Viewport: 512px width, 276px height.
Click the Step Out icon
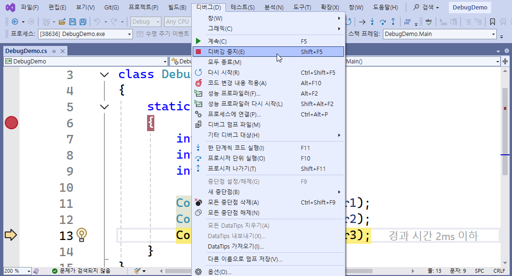pos(393,21)
